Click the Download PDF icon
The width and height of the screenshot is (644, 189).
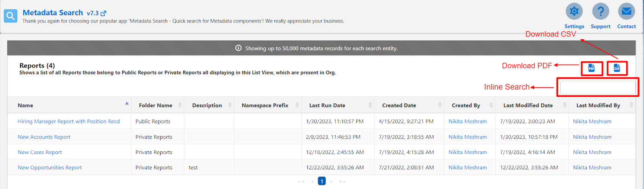[x=591, y=68]
